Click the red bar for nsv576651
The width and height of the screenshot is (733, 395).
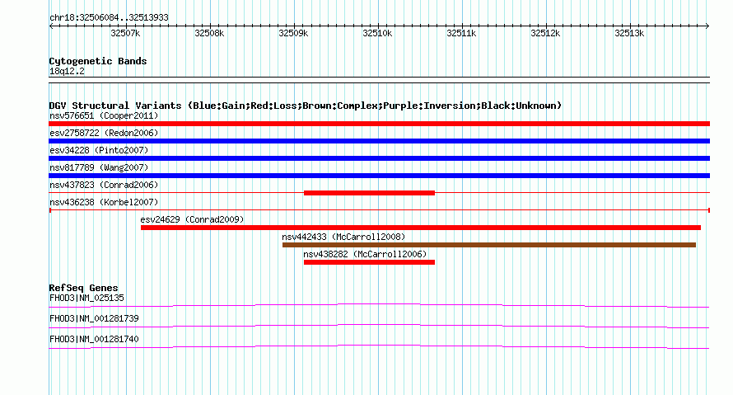tap(379, 124)
